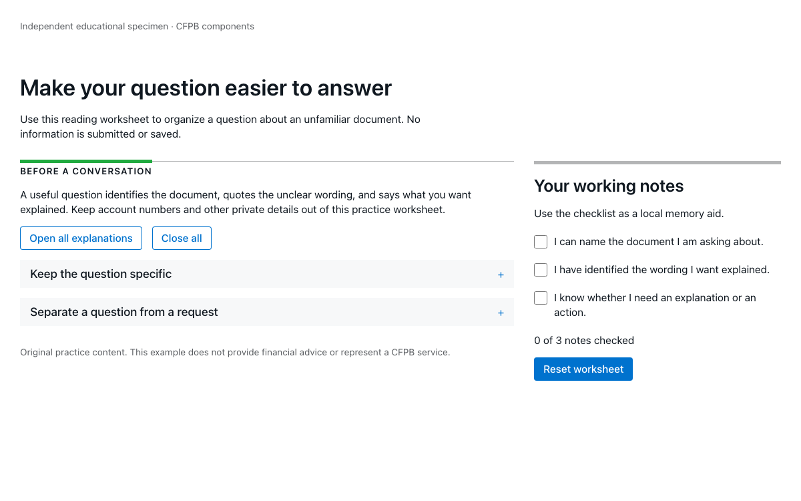Click 'Independent educational specimen · CFPB components' text
Image resolution: width=801 pixels, height=501 pixels.
point(137,27)
